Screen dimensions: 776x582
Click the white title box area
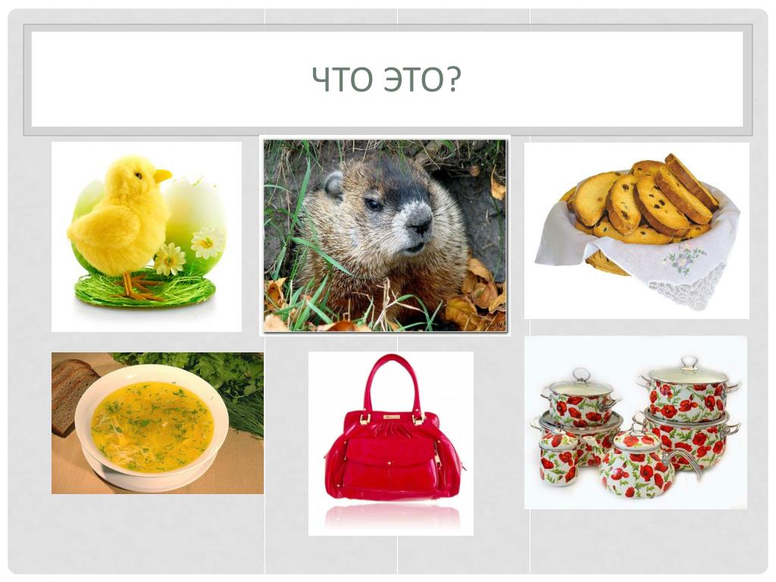coord(387,79)
